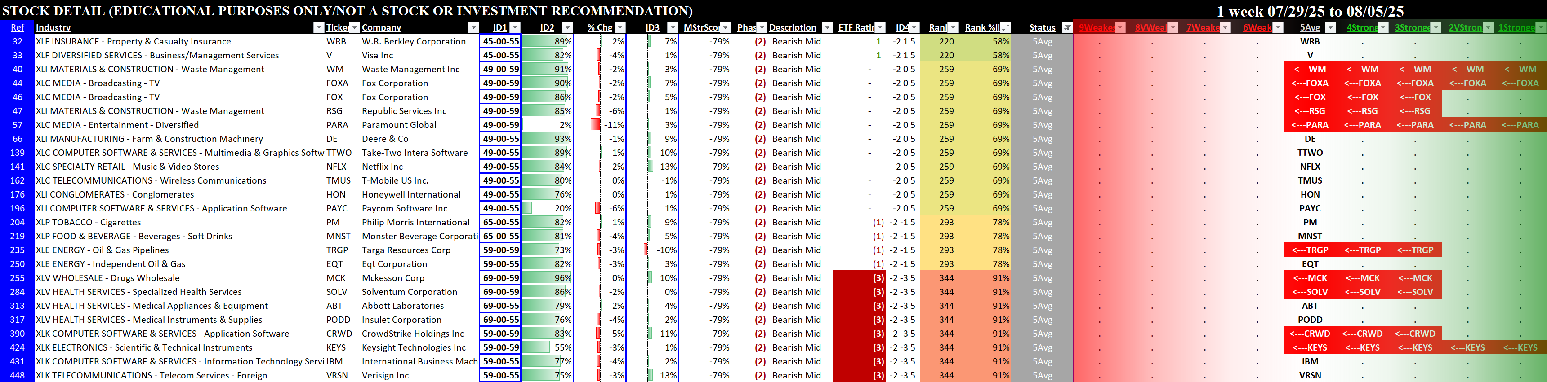1547x382 pixels.
Task: Open the 5Avg column filter dropdown
Action: point(1330,27)
